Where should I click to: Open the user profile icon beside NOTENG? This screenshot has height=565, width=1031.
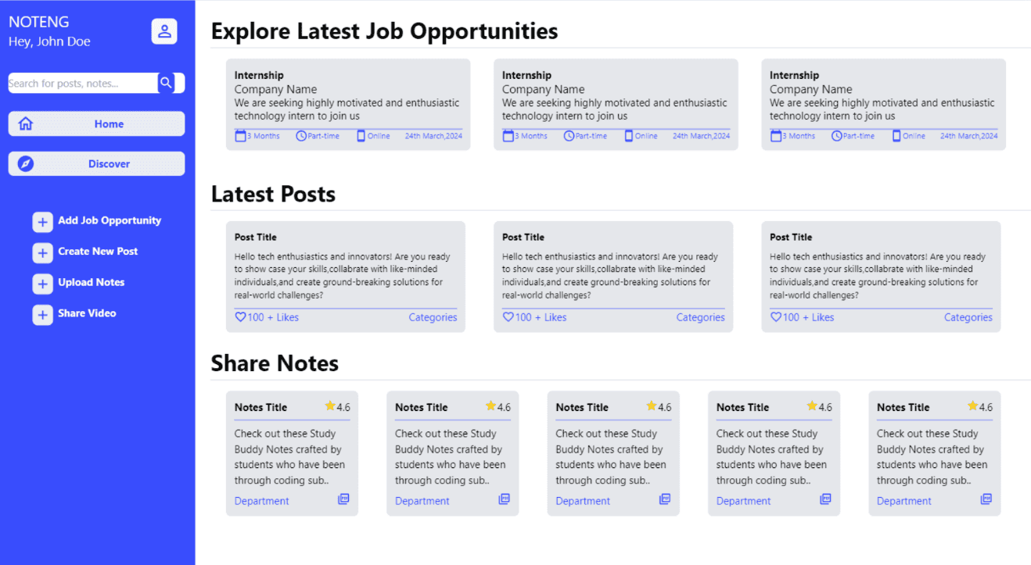pos(164,31)
